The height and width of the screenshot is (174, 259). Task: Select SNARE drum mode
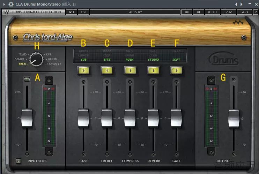point(20,59)
